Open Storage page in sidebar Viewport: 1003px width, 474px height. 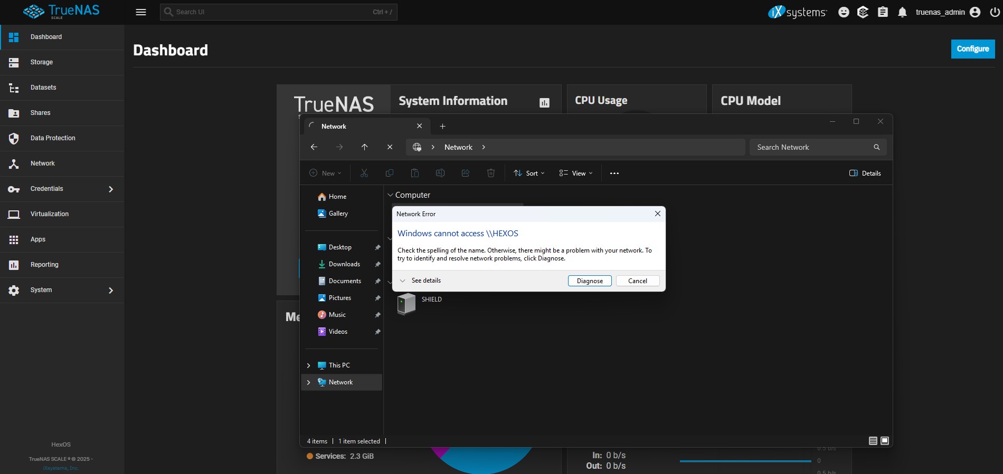pos(62,62)
